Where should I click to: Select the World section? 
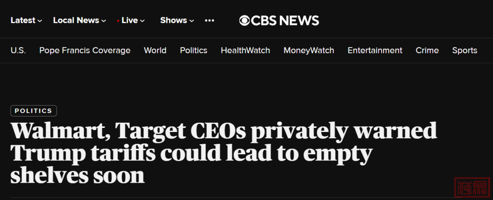tap(155, 50)
